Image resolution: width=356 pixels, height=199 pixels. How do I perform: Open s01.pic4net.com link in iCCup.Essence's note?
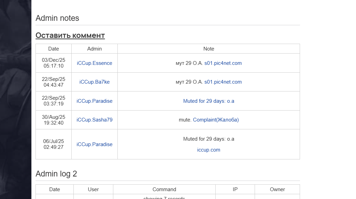point(223,63)
